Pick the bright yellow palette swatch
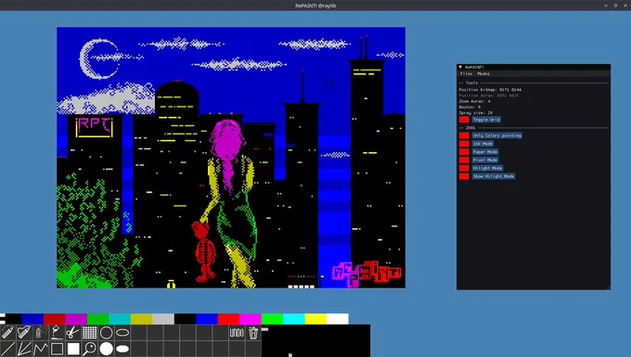 tap(315, 319)
